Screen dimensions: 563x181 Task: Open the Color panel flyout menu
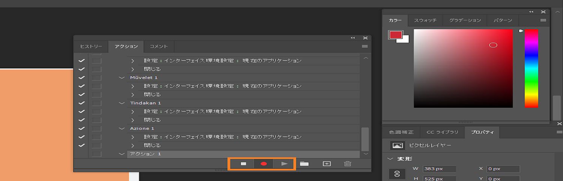coord(543,20)
